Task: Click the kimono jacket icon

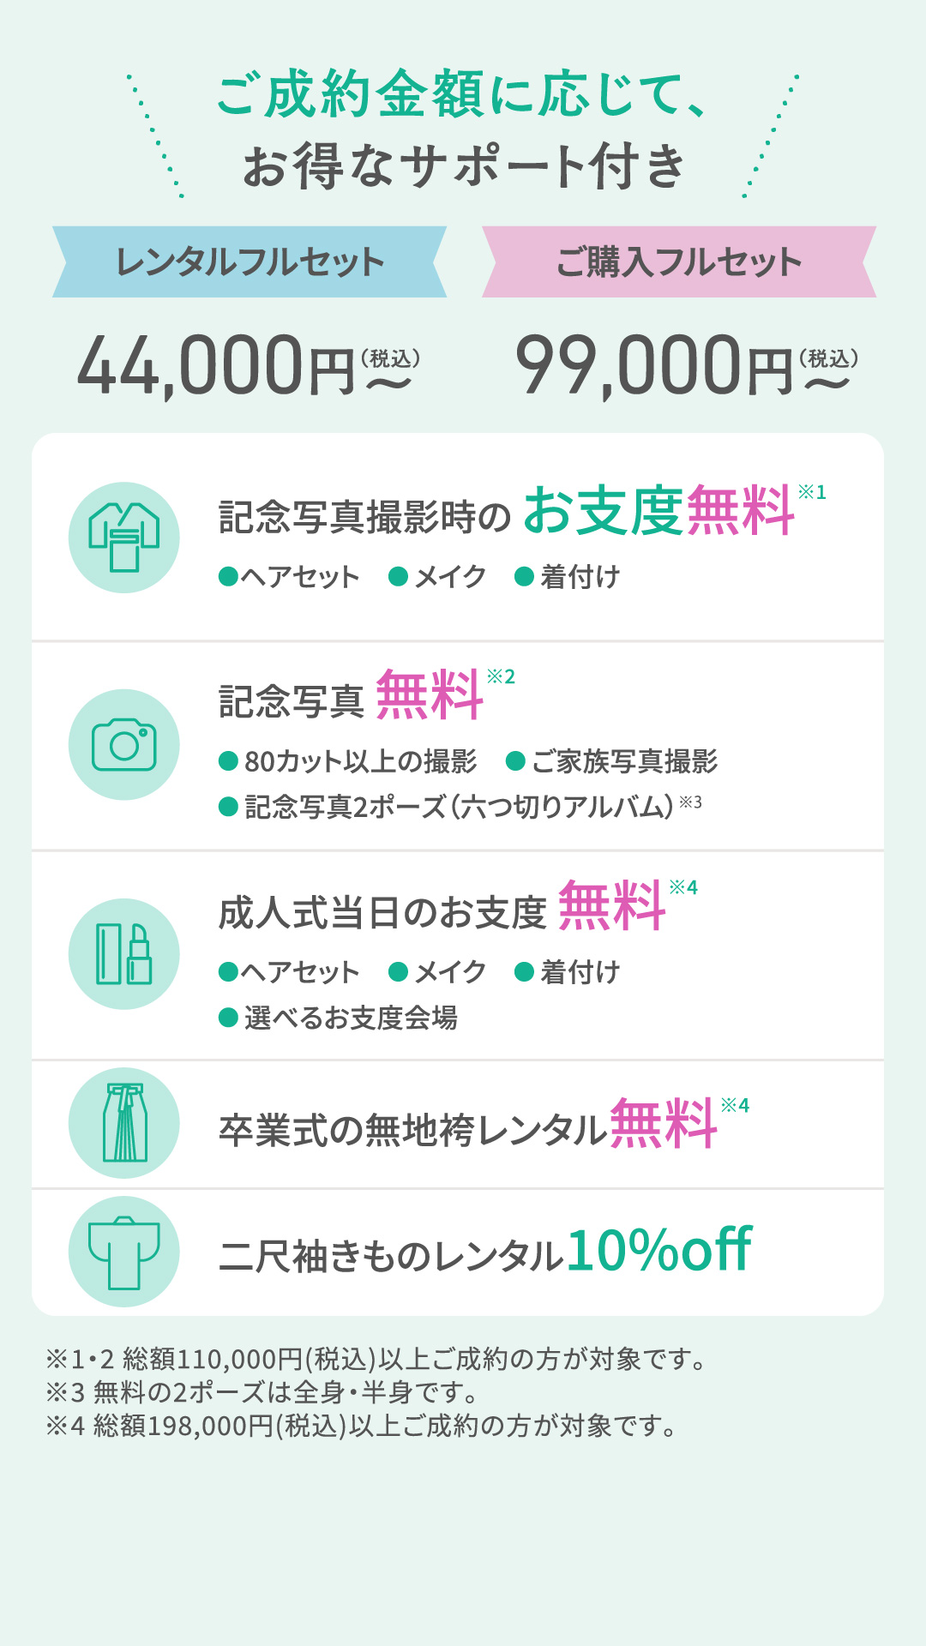Action: pos(124,538)
